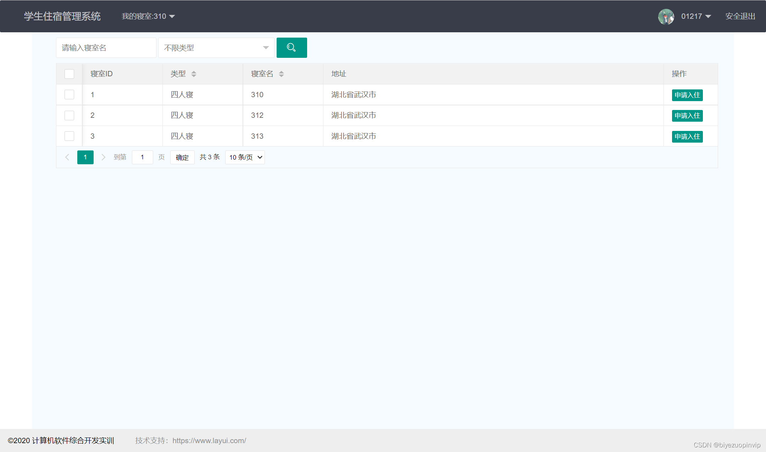766x452 pixels.
Task: Open the 10 条/页 page size dropdown
Action: pos(244,157)
